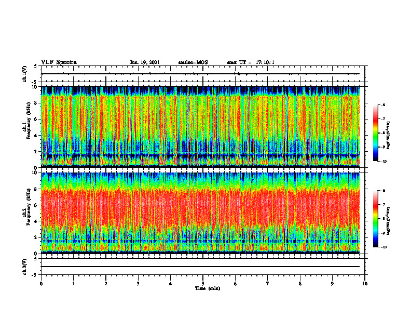Click the ch.1 spectrogram color scale bar
Image resolution: width=411 pixels, height=318 pixels.
pyautogui.click(x=375, y=133)
